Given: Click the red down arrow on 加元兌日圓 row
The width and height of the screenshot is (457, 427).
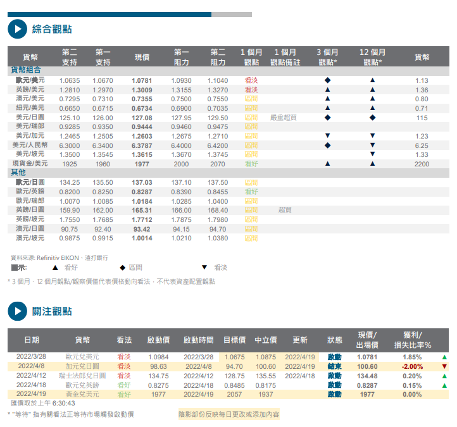Looking at the screenshot, I should [444, 366].
